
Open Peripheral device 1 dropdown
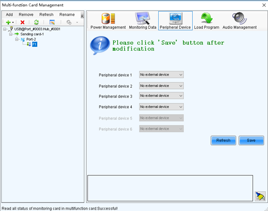pyautogui.click(x=161, y=75)
